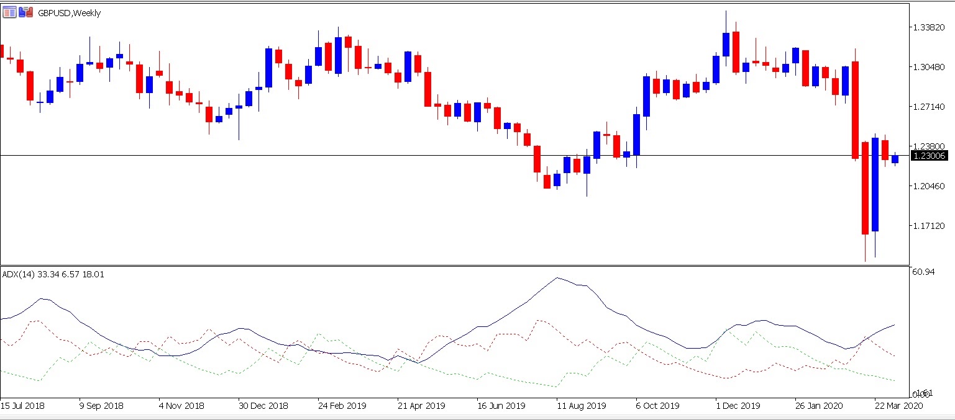Click the 16 Jun 2019 date label
Viewport: 955px width, 420px height.
(501, 406)
